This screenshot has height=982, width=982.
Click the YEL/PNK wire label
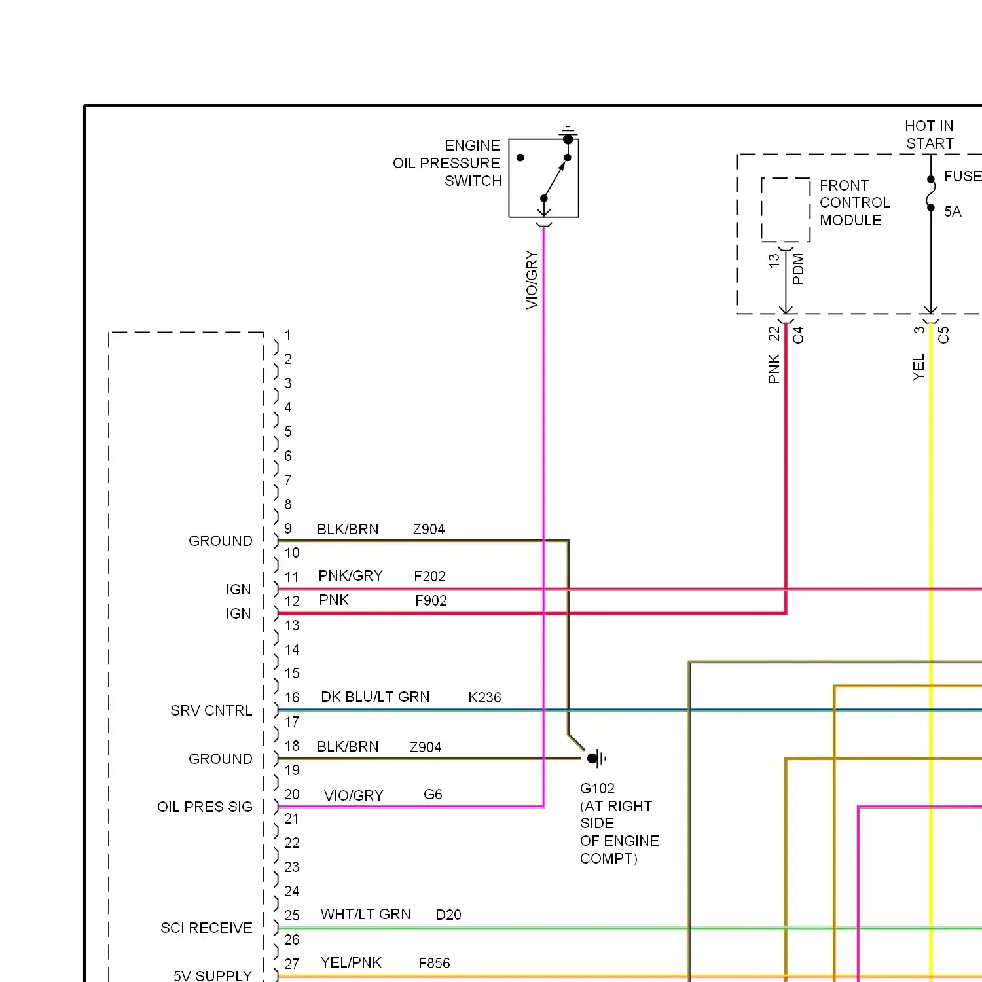tap(351, 963)
